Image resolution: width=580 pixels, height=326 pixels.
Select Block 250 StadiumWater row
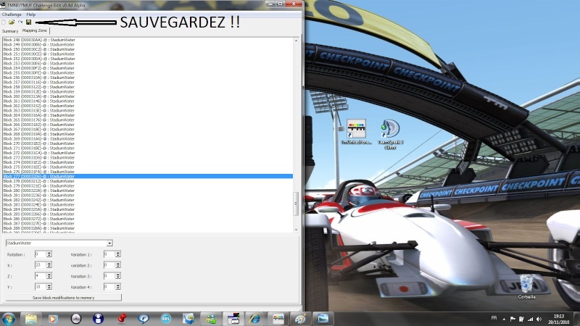point(148,49)
